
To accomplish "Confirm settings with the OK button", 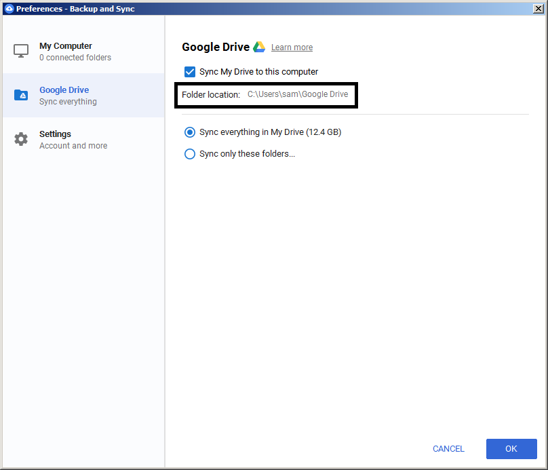I will point(511,449).
